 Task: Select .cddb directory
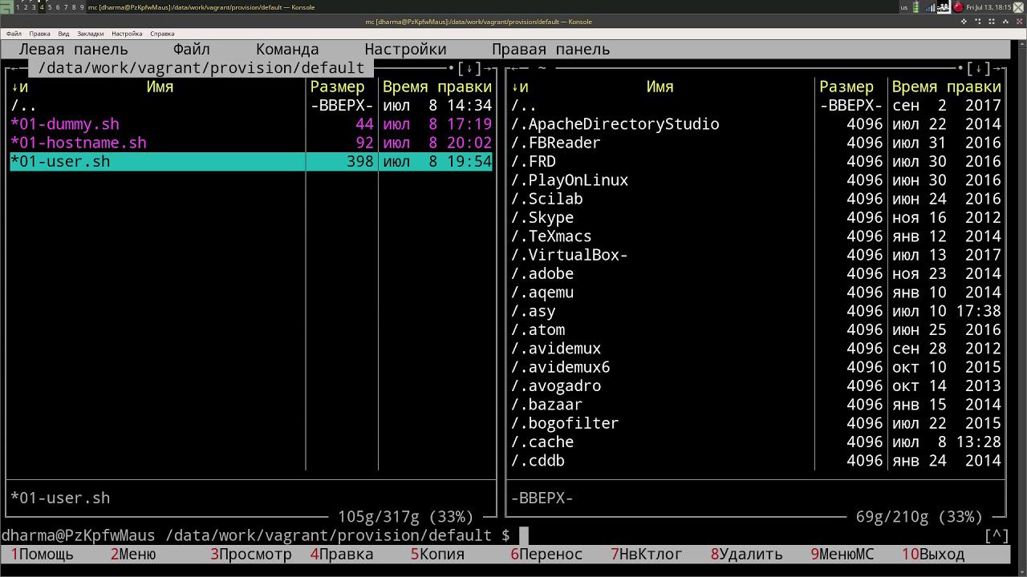click(x=756, y=461)
